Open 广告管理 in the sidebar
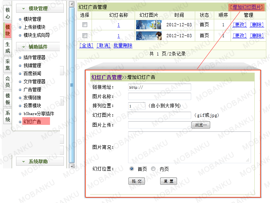The width and height of the screenshot is (270, 203). (32, 89)
